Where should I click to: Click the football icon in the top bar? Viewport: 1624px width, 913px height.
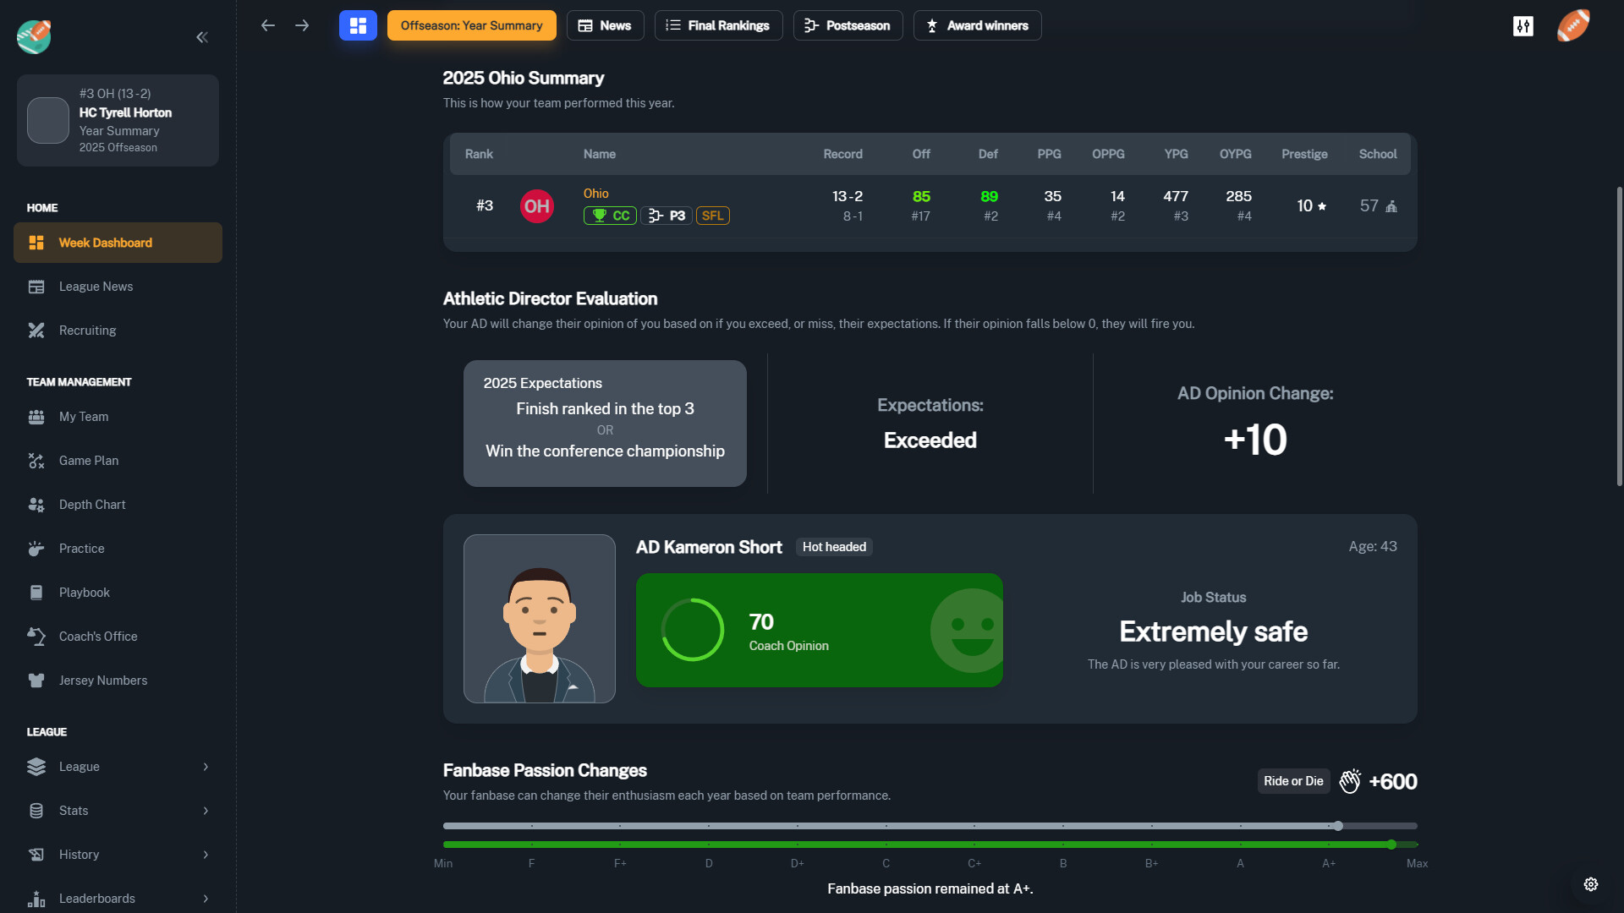click(x=1573, y=25)
